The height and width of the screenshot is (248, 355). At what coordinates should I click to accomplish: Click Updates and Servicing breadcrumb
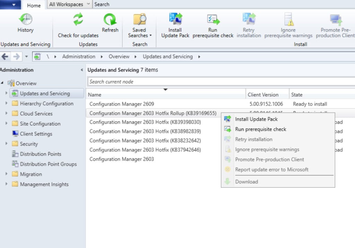(167, 56)
